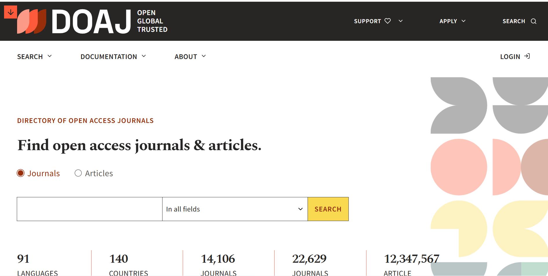Expand the Apply dropdown menu
The image size is (548, 276).
click(x=452, y=21)
